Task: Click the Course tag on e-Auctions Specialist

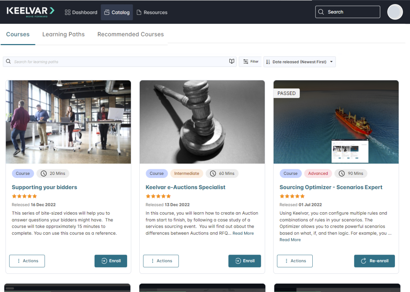Action: [157, 173]
